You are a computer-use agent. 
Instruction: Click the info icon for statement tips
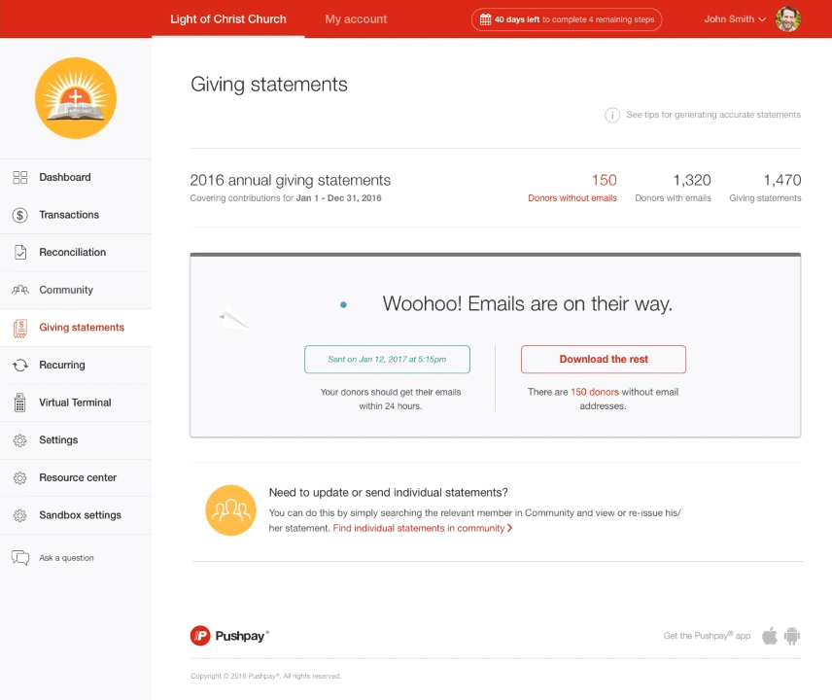[x=611, y=115]
